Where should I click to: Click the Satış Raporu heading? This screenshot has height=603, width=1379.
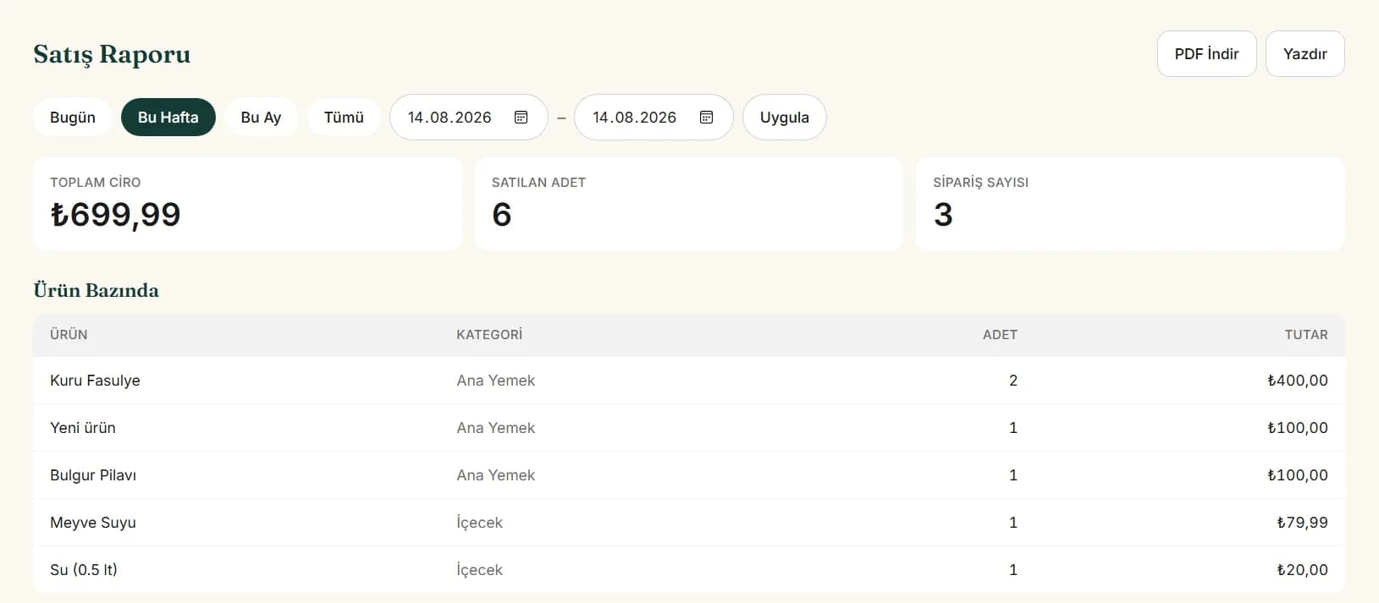click(112, 54)
